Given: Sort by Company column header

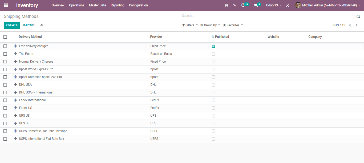Looking at the screenshot, I should [x=315, y=37].
